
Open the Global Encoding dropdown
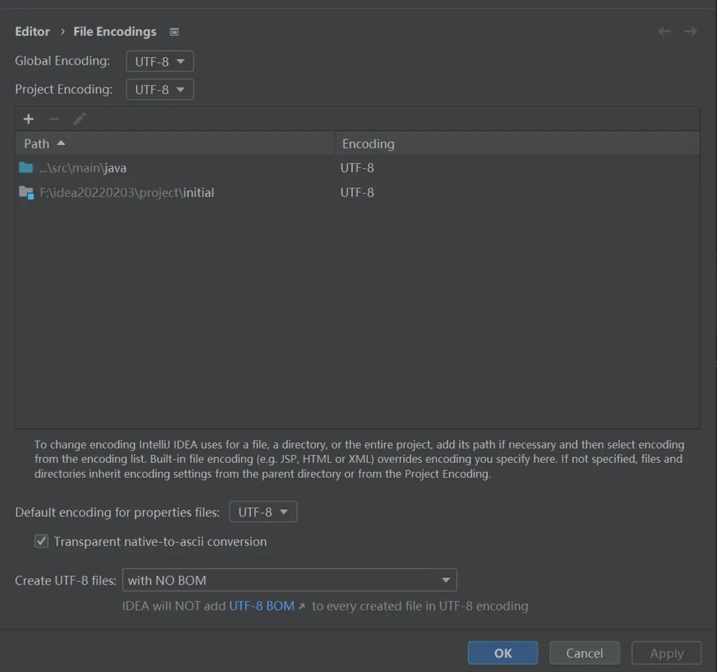tap(159, 61)
